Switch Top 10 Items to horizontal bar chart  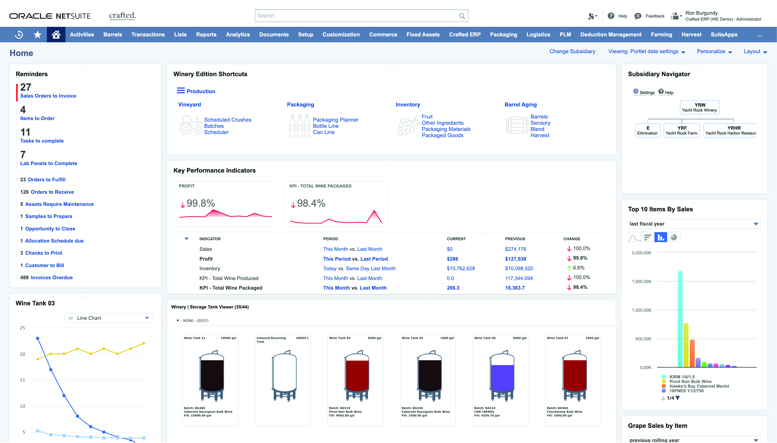coord(648,237)
